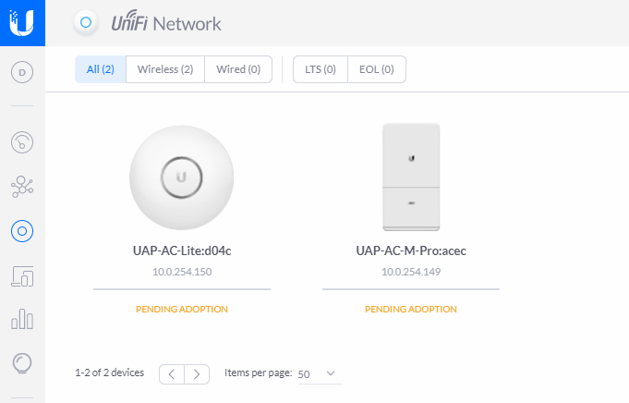Open the Clients devices icon
The image size is (629, 403).
(x=22, y=276)
